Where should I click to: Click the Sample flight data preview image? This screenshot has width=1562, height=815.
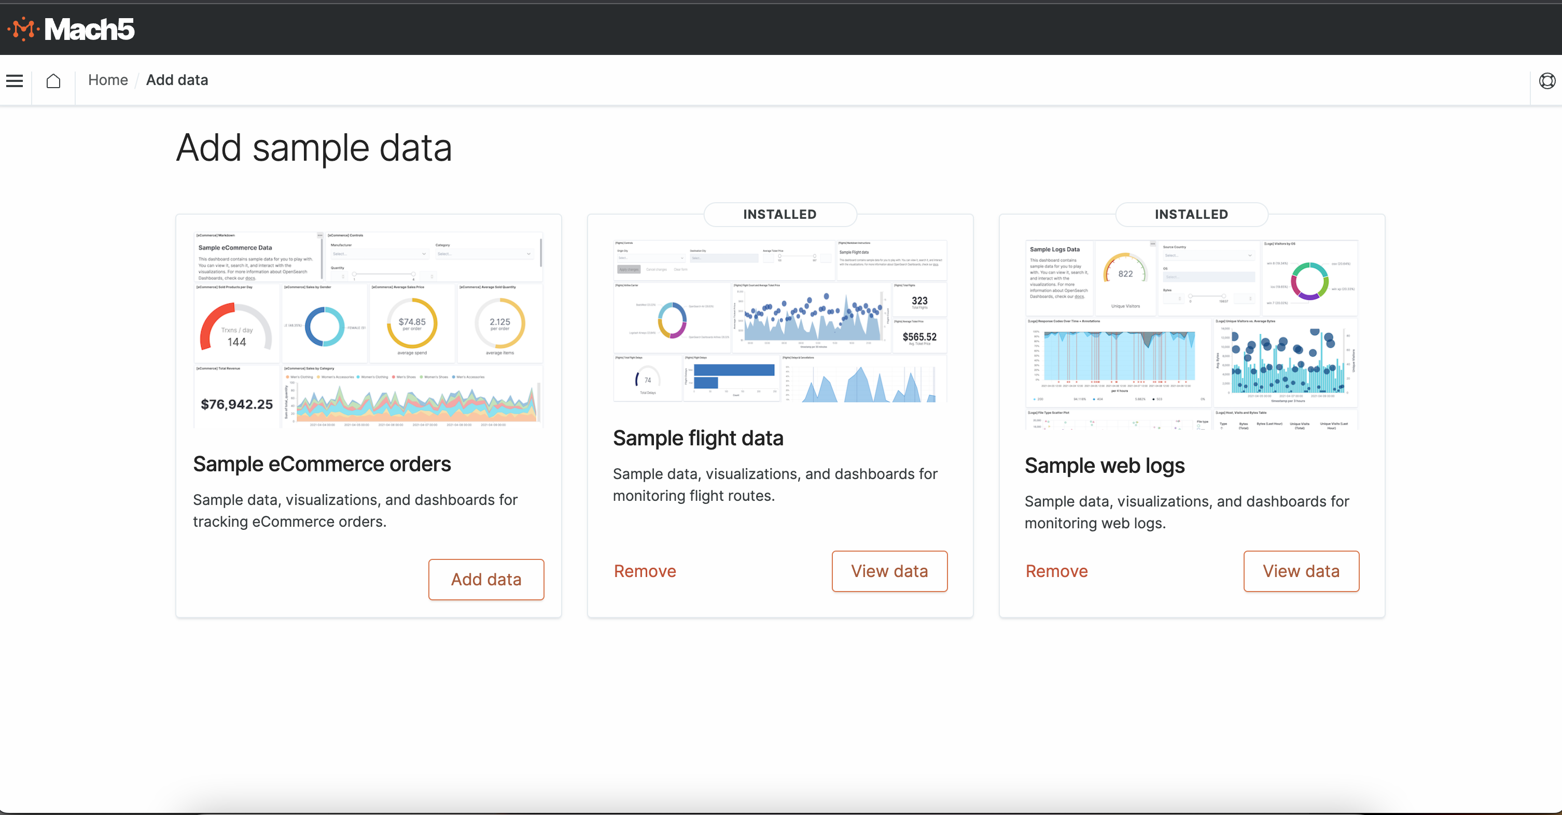point(780,318)
